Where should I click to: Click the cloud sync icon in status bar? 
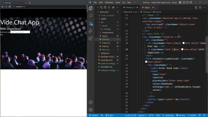point(102,115)
